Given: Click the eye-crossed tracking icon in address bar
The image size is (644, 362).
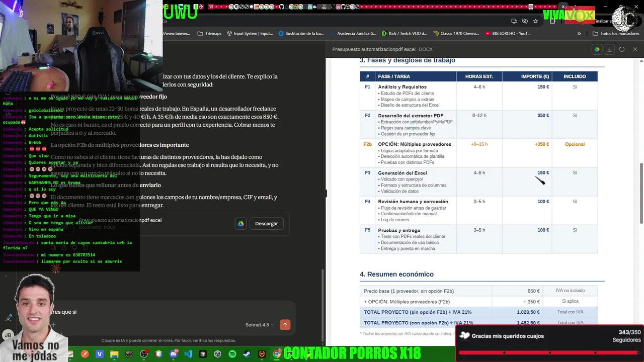Looking at the screenshot, I should (525, 21).
